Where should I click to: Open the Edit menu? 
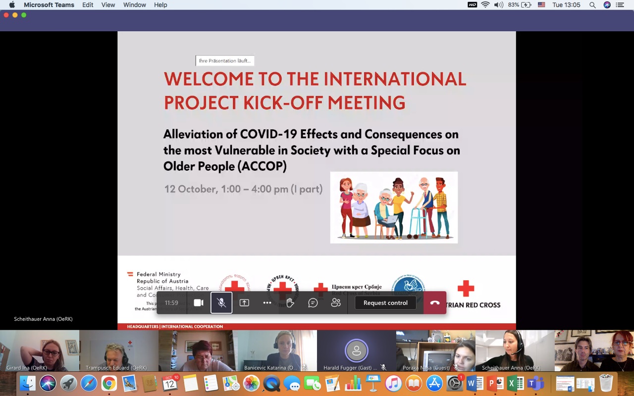(88, 5)
